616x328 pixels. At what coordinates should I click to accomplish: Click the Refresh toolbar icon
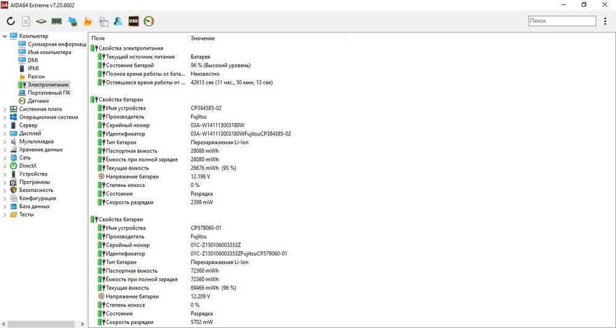click(10, 21)
